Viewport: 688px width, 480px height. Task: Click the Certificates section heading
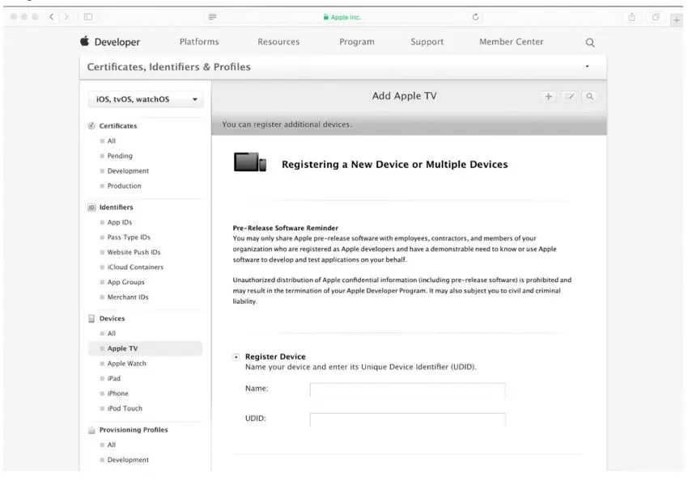tap(118, 126)
